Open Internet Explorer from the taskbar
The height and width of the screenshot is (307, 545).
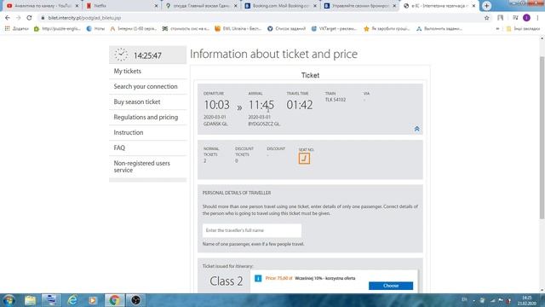coord(72,300)
